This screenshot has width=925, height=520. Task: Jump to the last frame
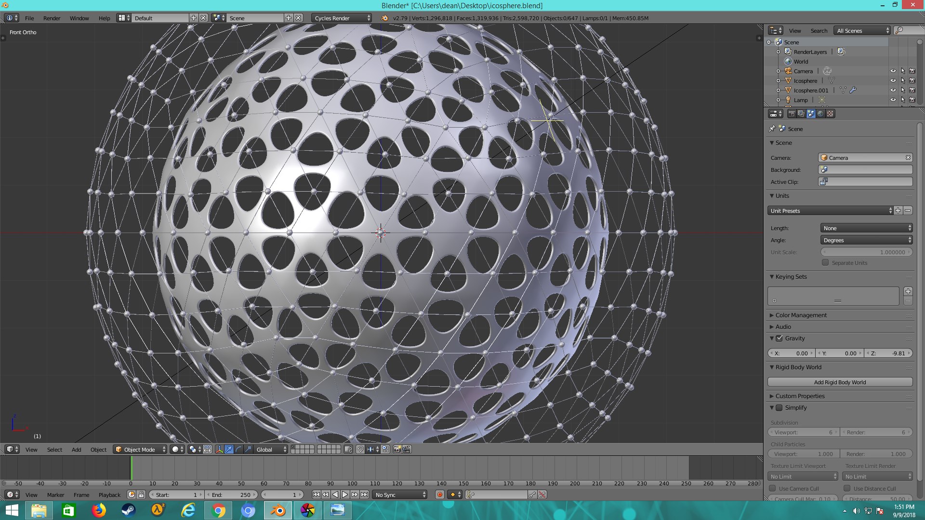point(364,494)
